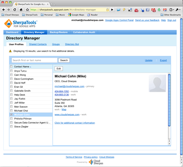Select the Directory Manager tab
183x167 pixels.
[34, 32]
